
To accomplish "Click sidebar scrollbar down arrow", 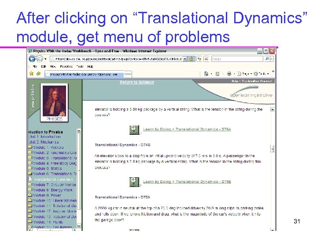I will 79,226.
